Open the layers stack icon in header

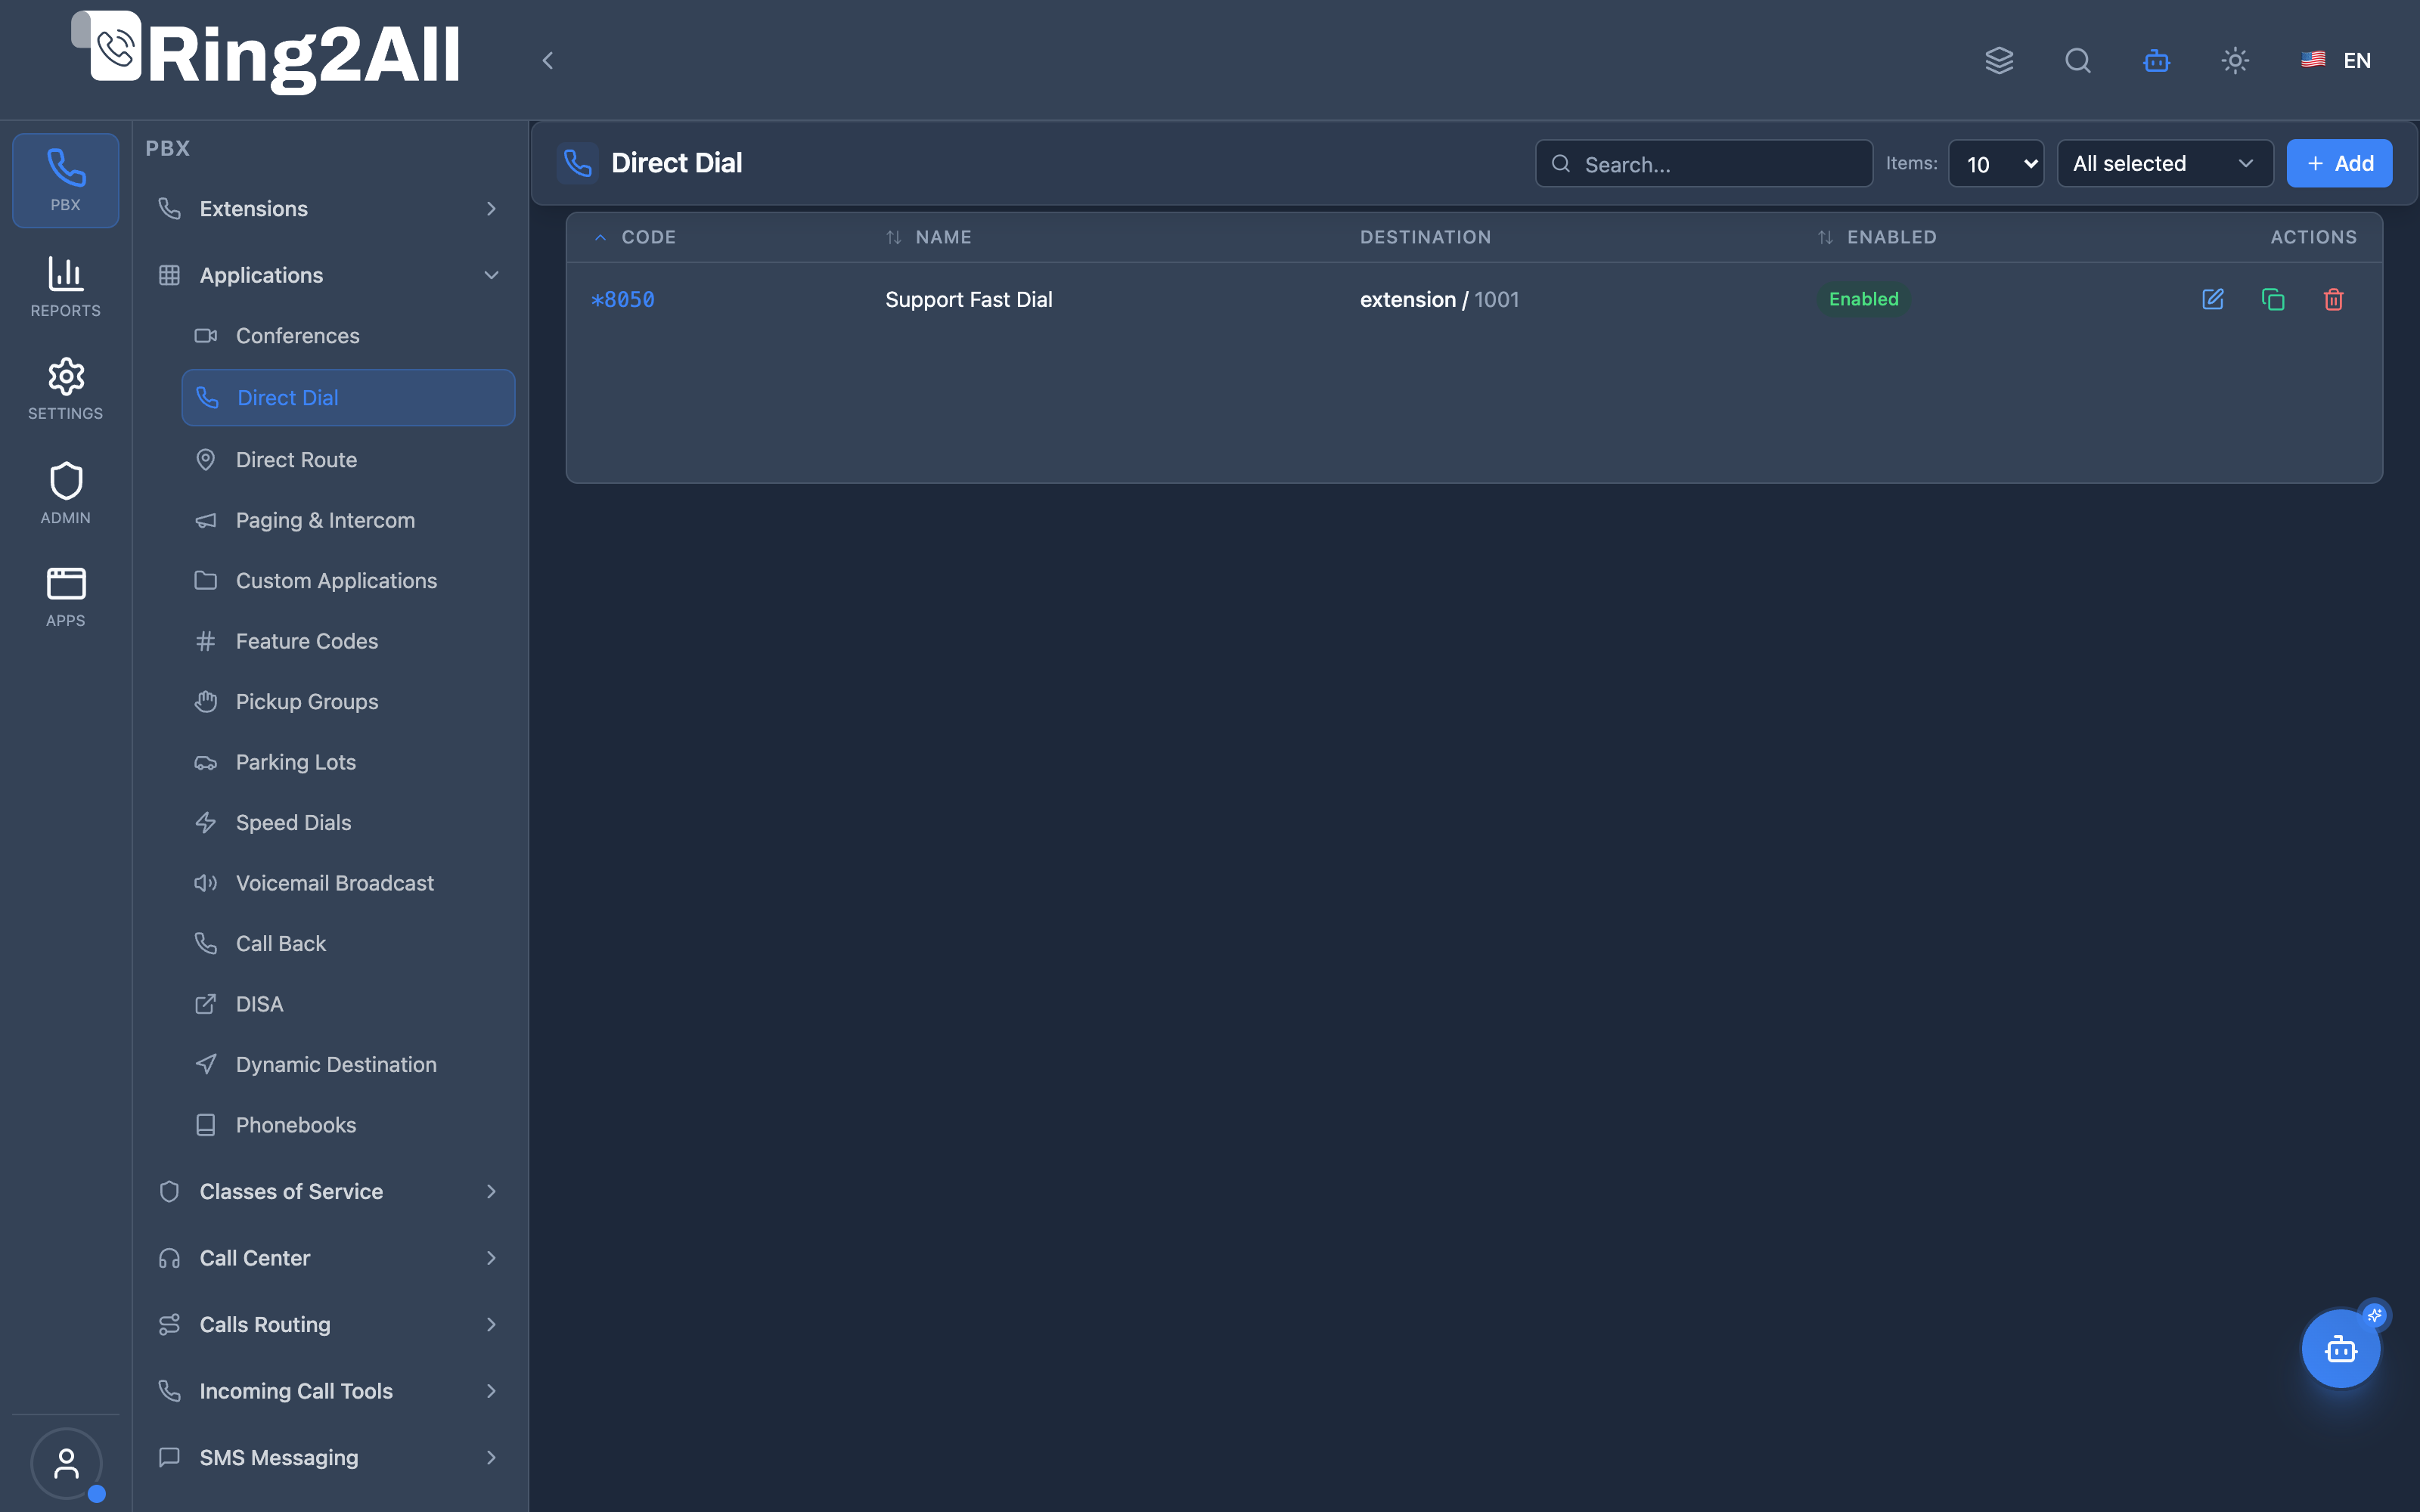1999,60
